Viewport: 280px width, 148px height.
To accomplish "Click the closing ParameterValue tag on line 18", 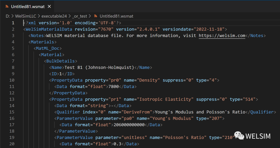I will [76, 131].
